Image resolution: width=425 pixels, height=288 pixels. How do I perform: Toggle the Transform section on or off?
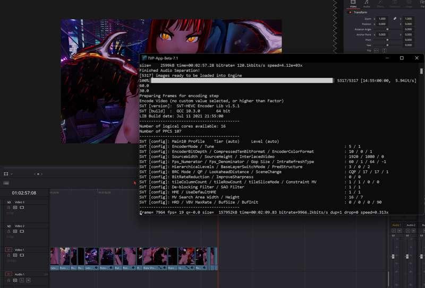point(350,12)
